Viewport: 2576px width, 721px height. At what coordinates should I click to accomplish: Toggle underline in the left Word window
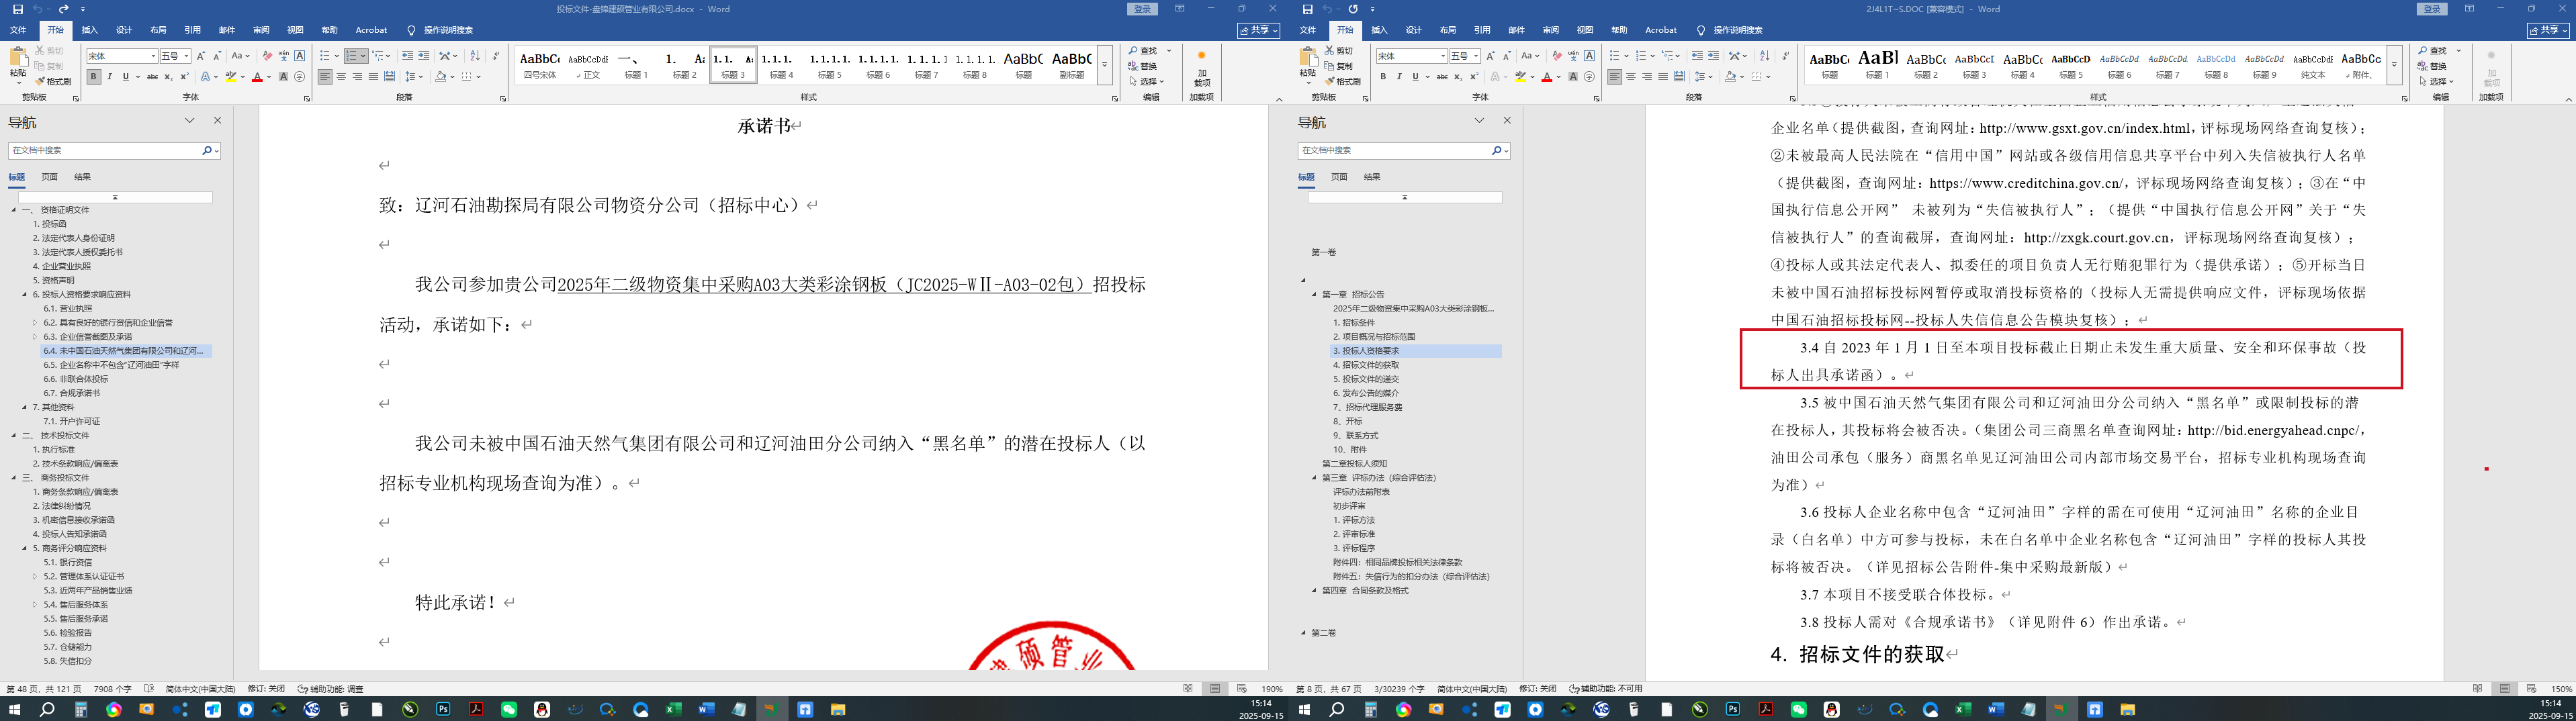coord(126,76)
